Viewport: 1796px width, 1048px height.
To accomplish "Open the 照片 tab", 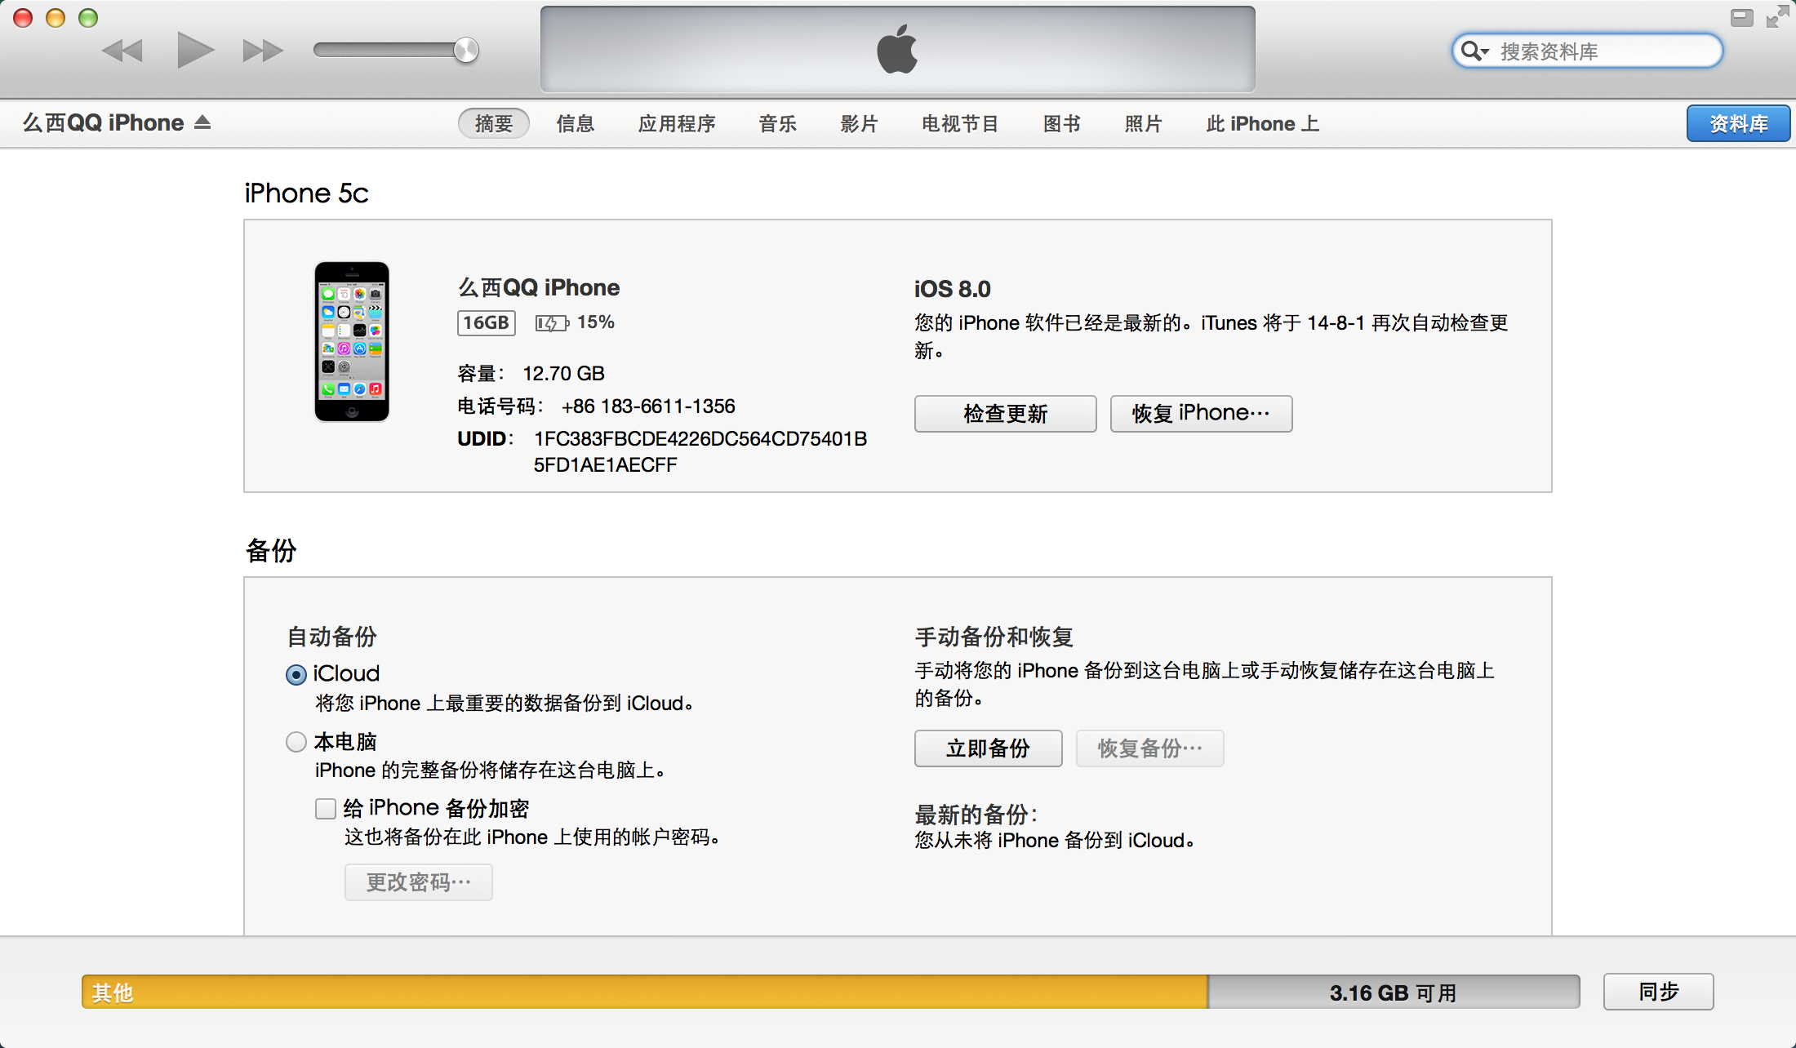I will [1143, 123].
